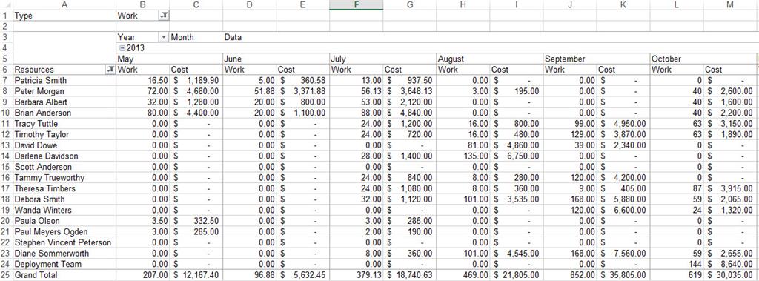Viewport: 759px width, 281px height.
Task: Open the Year field dropdown arrow
Action: pyautogui.click(x=164, y=37)
